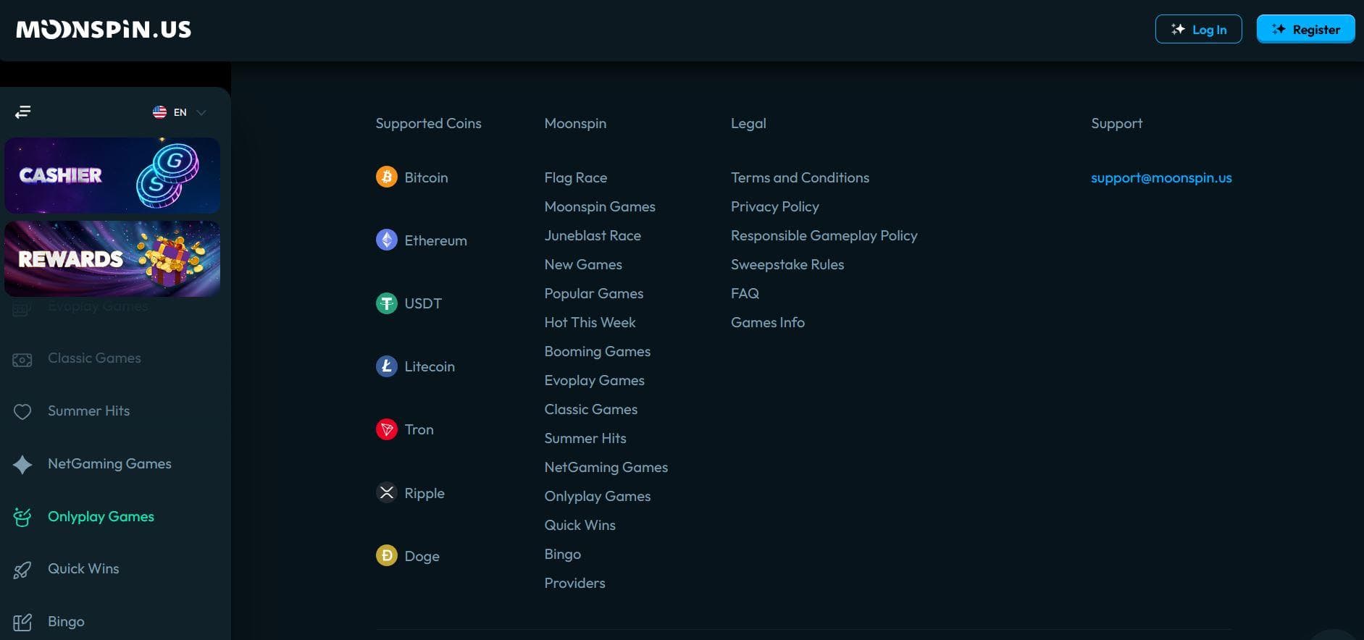The image size is (1364, 640).
Task: Click the Summer Hits heart icon
Action: click(x=22, y=412)
